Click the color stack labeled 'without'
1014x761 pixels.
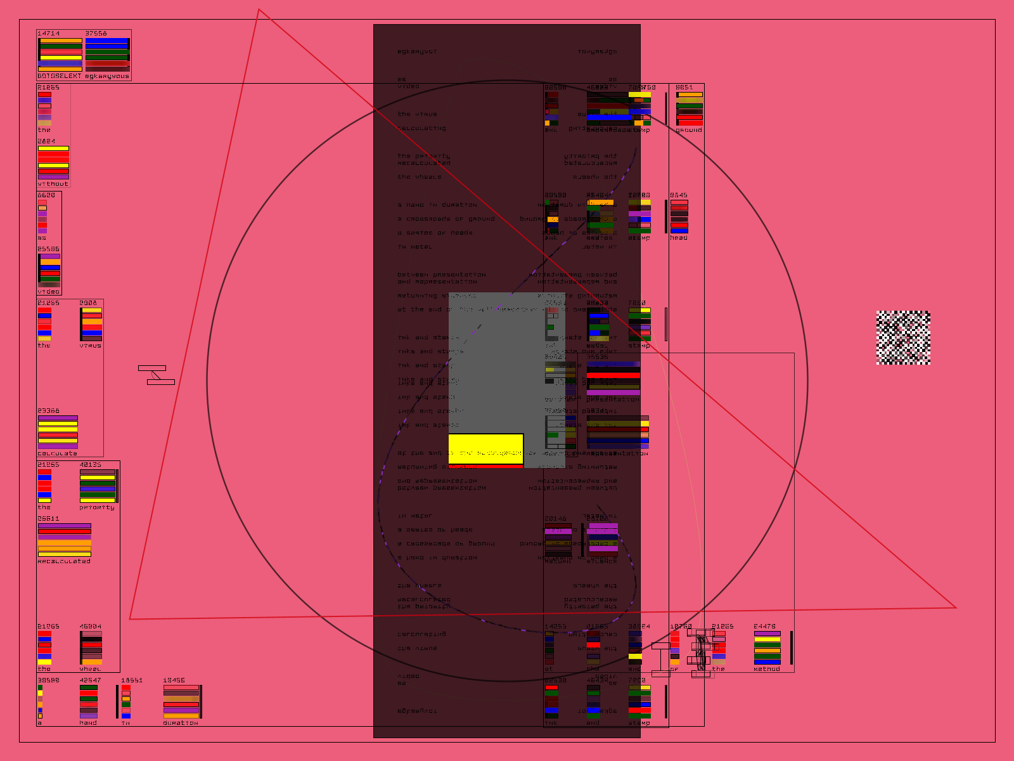pyautogui.click(x=53, y=162)
